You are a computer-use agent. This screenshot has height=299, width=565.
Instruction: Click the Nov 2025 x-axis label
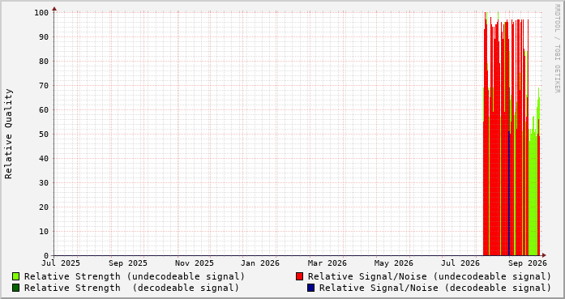click(x=195, y=263)
